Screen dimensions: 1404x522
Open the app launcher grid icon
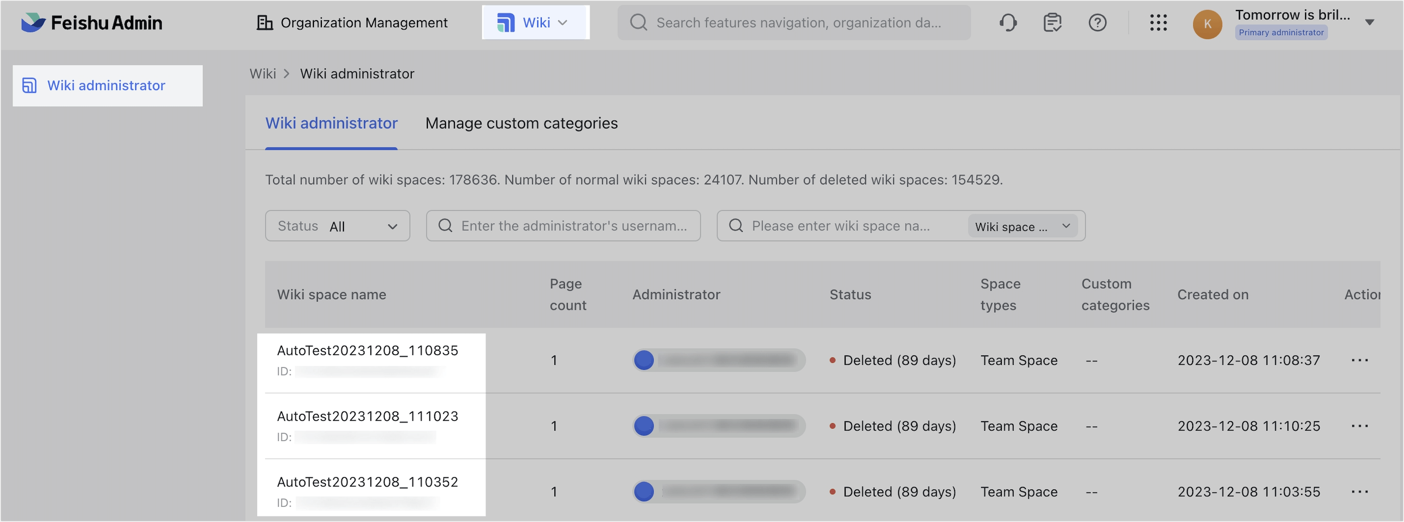click(1158, 23)
